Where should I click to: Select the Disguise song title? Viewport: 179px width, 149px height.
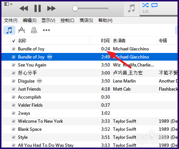26,81
